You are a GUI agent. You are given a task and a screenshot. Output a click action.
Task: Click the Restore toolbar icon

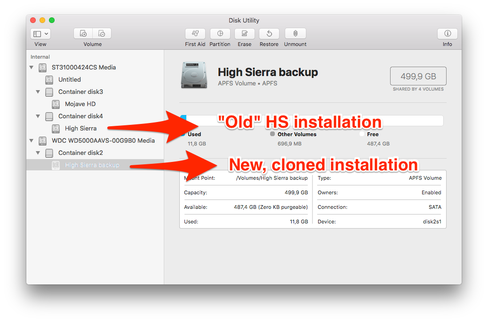click(x=269, y=33)
